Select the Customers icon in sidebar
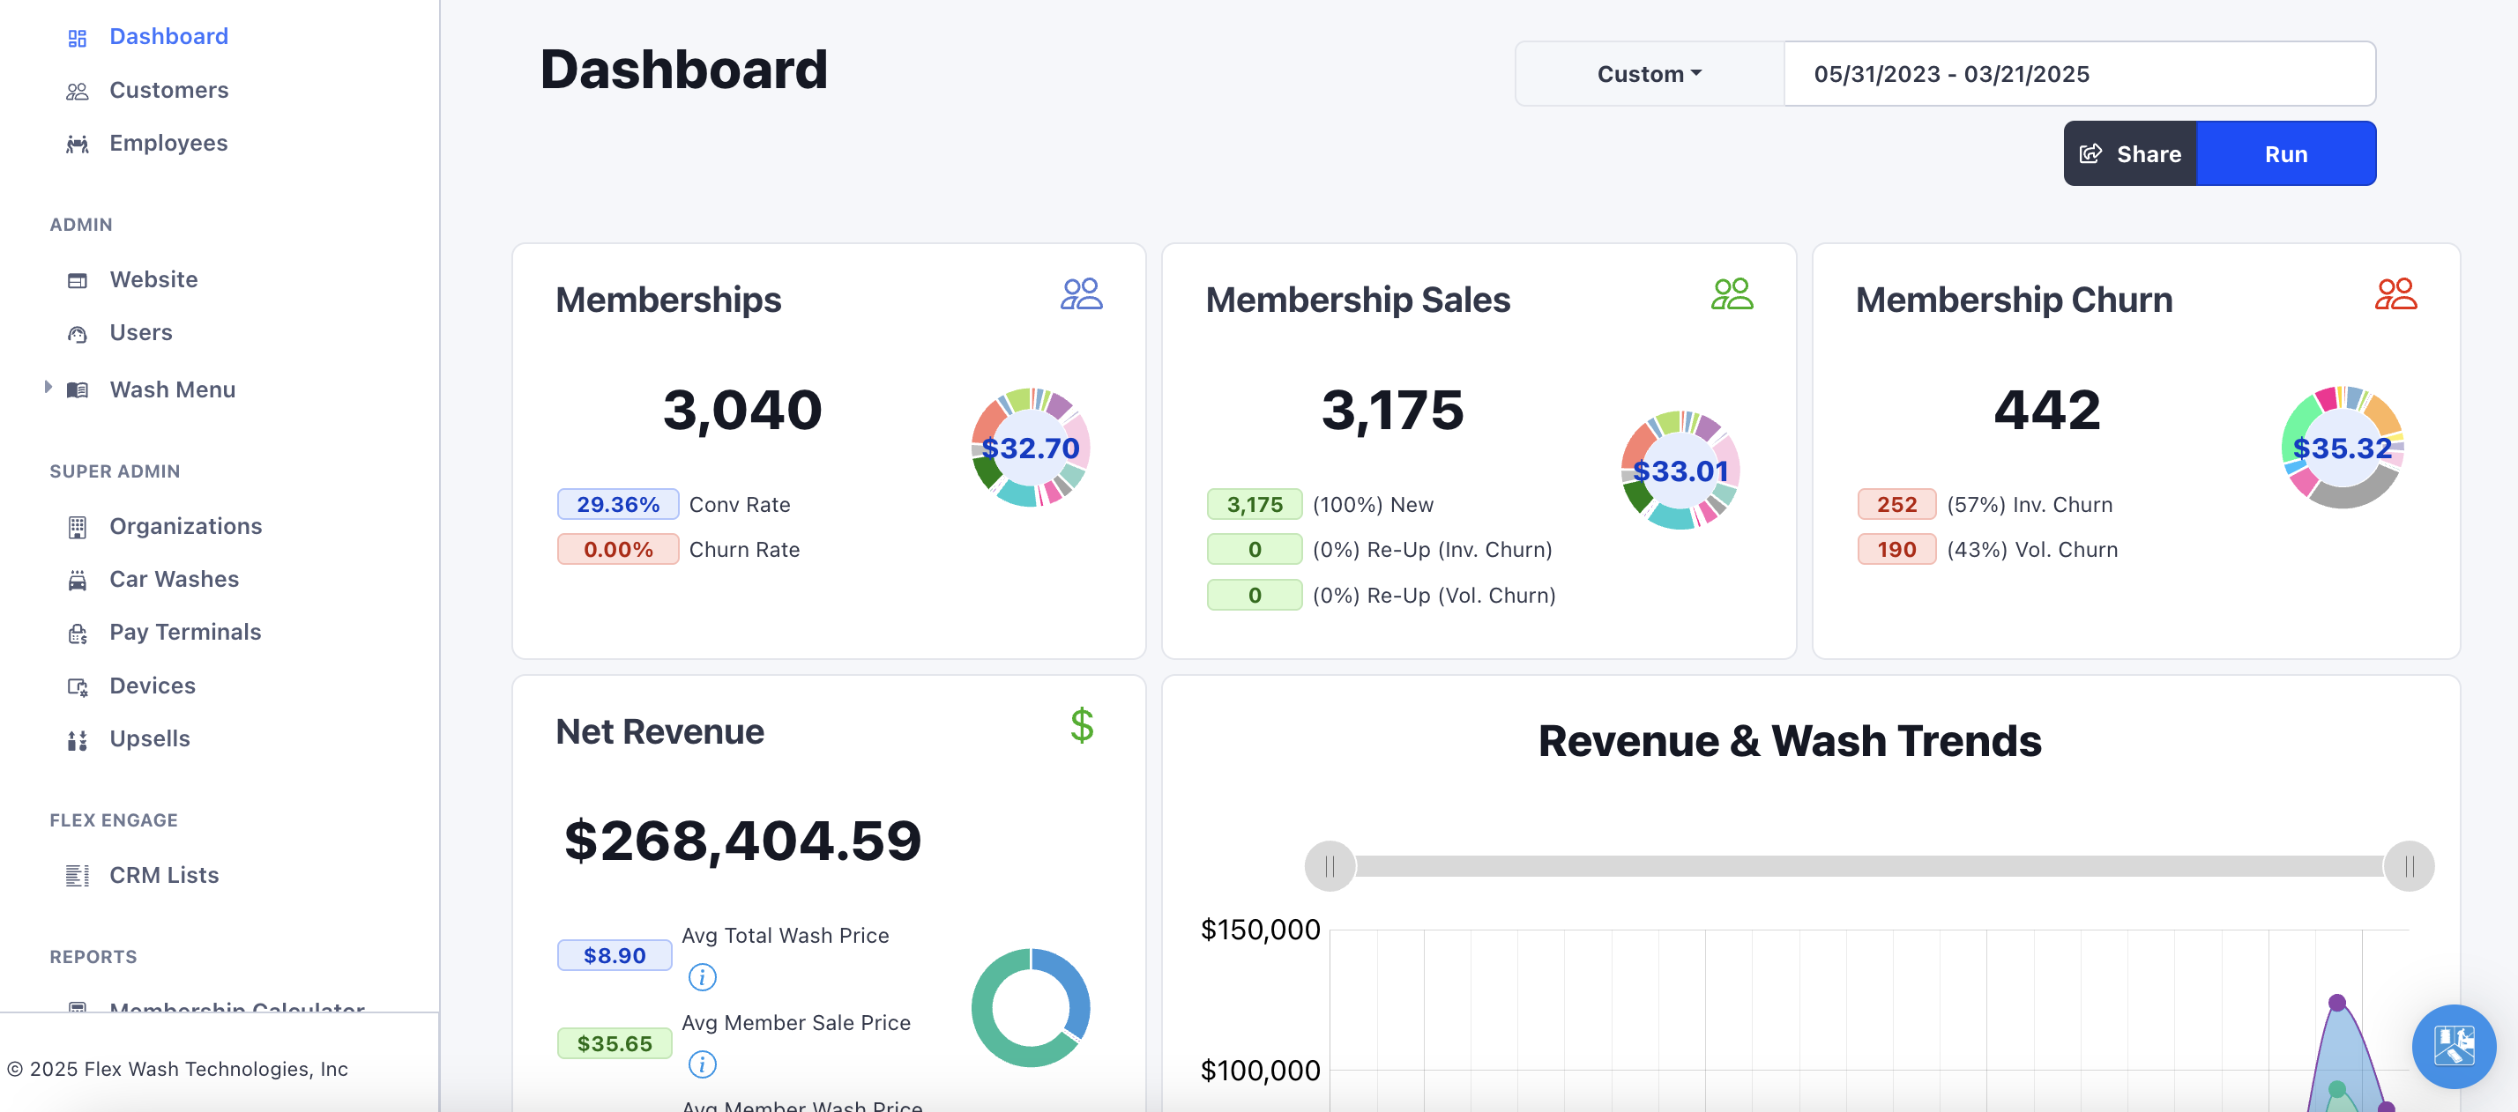This screenshot has height=1112, width=2518. click(78, 90)
